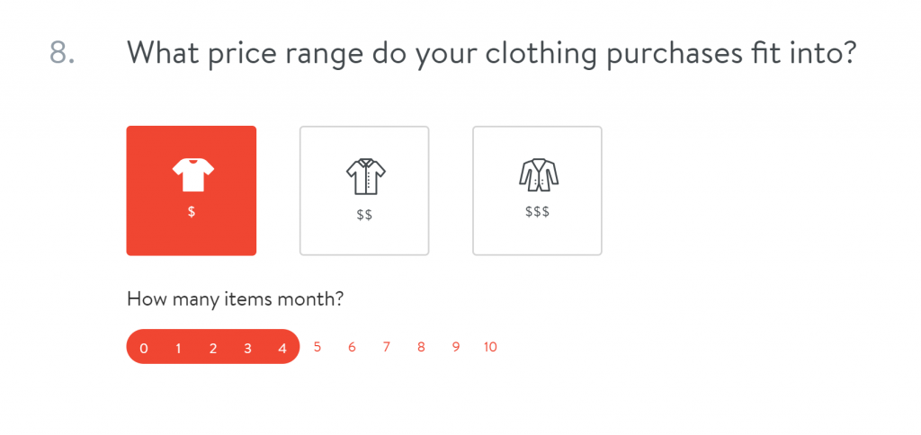The image size is (921, 435).
Task: Click number 4 on items scale
Action: pyautogui.click(x=282, y=349)
